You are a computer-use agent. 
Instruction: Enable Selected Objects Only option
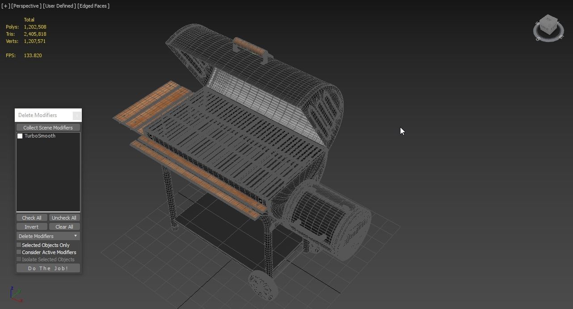coord(19,245)
